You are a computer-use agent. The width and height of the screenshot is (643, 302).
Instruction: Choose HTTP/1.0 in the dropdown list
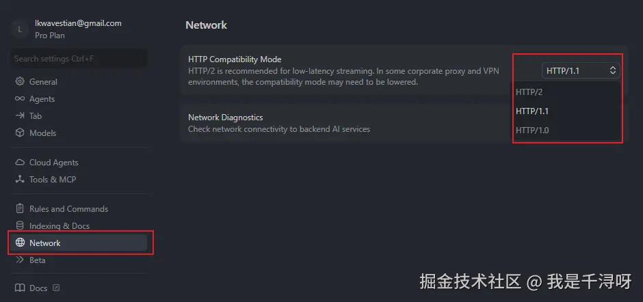[x=532, y=131]
